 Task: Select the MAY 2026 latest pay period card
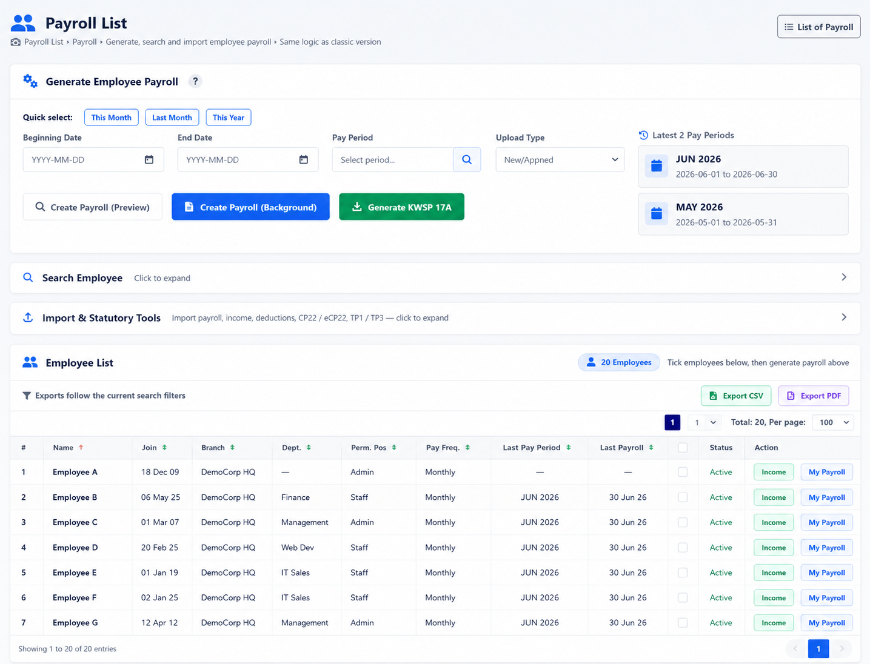(743, 214)
